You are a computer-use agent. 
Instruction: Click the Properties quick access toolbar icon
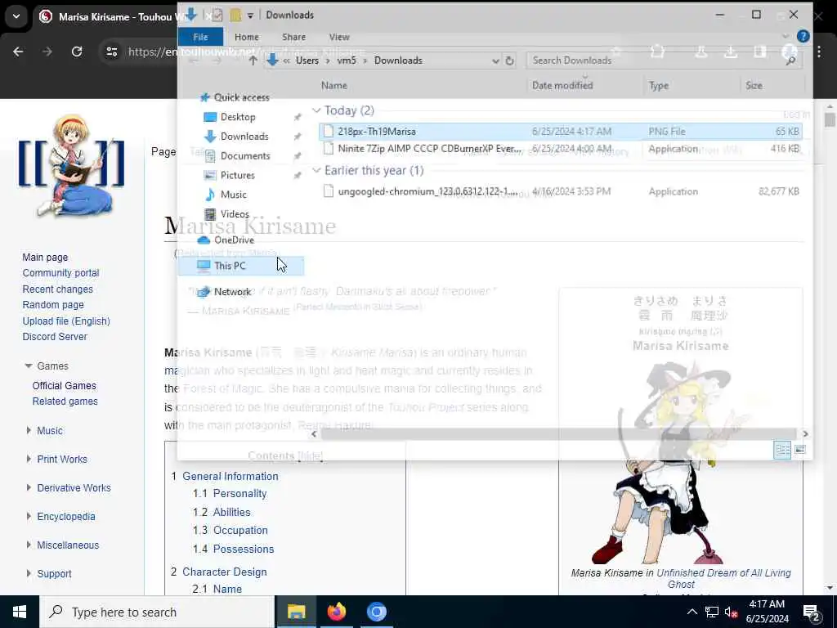[217, 15]
